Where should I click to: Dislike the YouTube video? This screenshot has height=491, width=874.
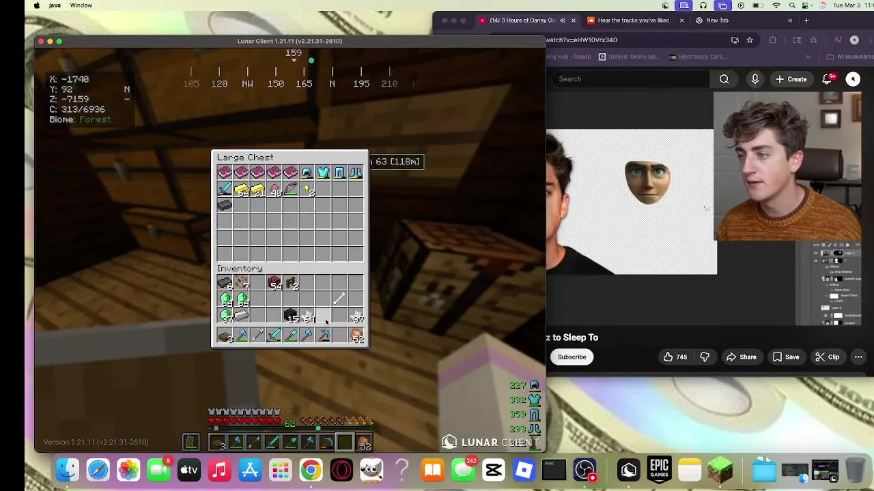[x=705, y=357]
